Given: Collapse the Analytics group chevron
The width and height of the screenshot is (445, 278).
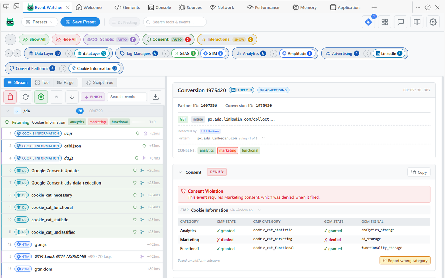Looking at the screenshot, I should 274,54.
